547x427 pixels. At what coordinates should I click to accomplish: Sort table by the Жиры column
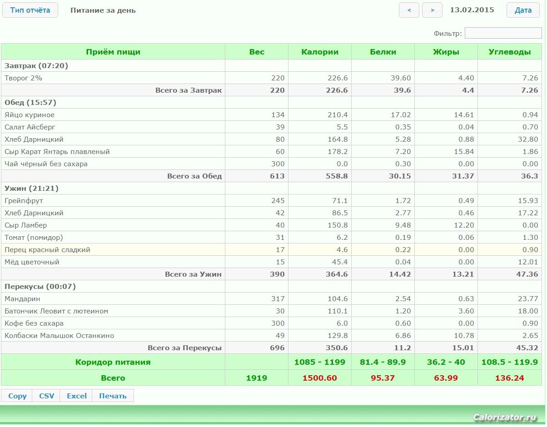tap(446, 52)
